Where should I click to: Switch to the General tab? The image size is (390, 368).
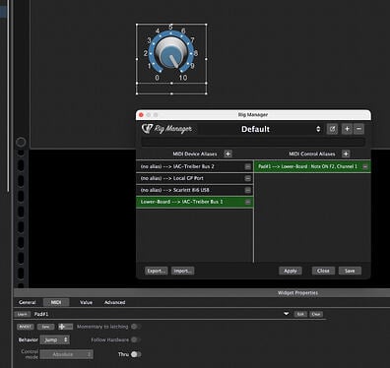point(28,302)
